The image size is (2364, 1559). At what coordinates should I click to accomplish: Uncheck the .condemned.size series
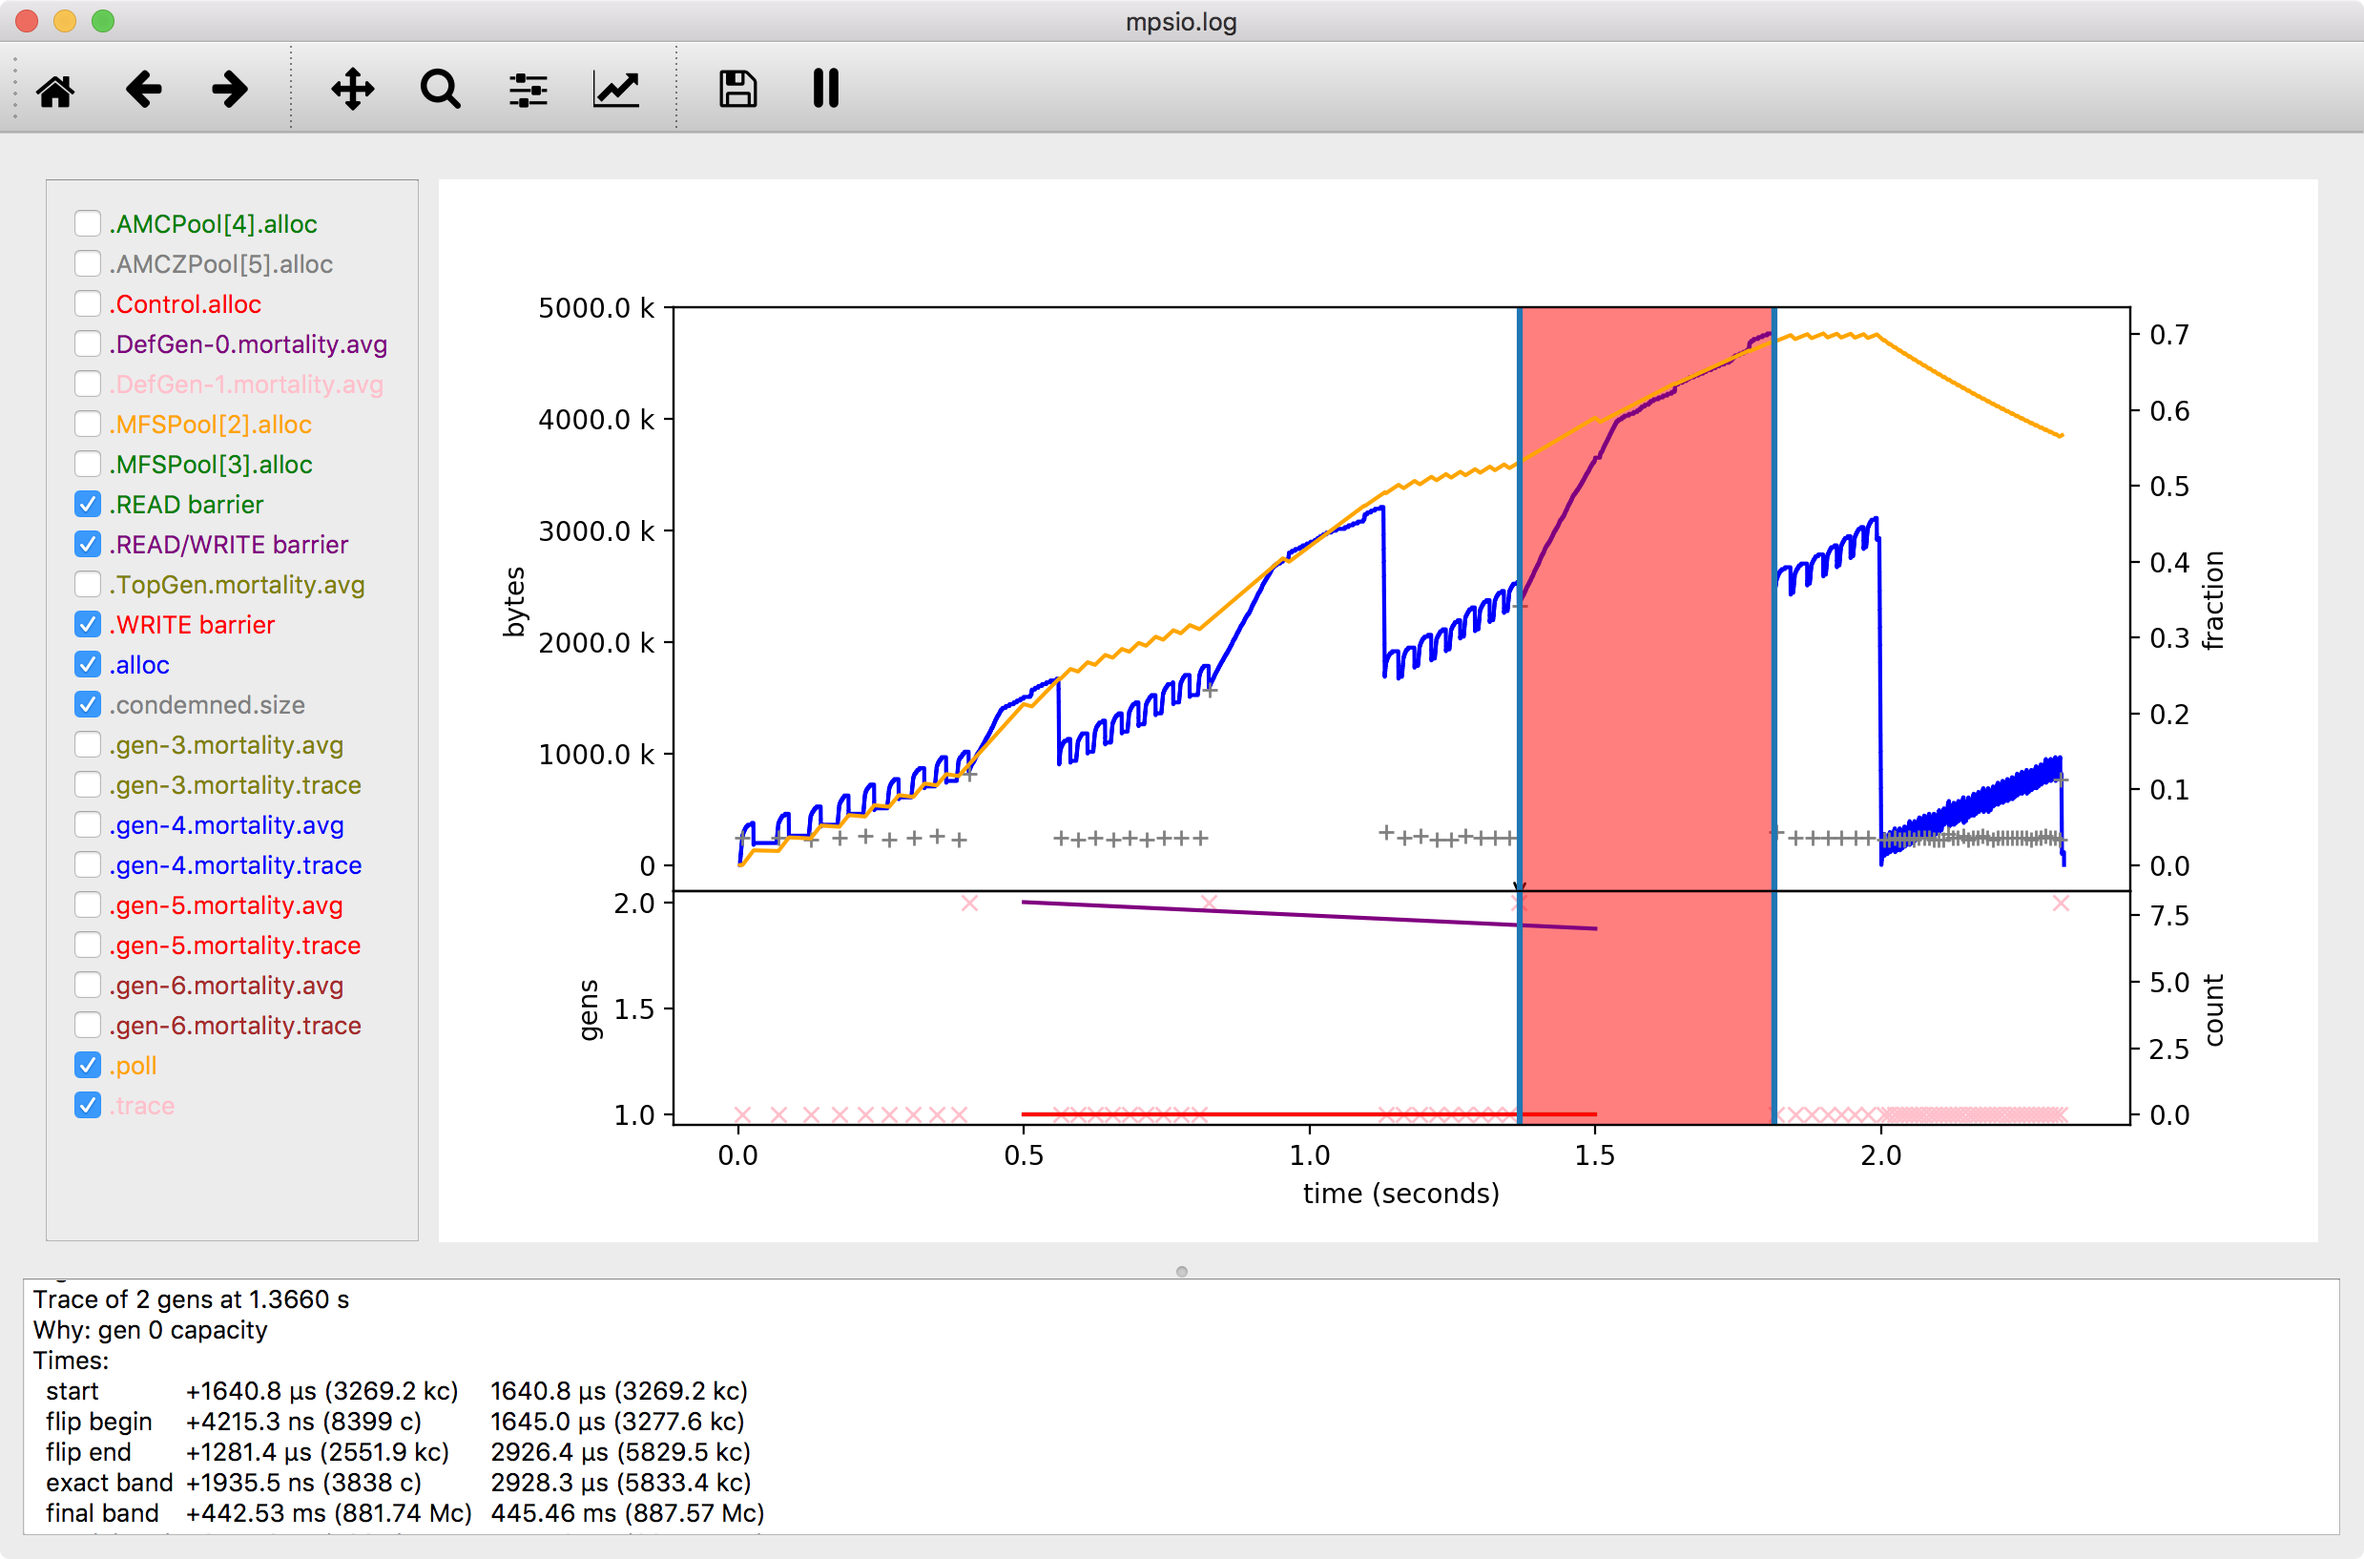pyautogui.click(x=88, y=705)
